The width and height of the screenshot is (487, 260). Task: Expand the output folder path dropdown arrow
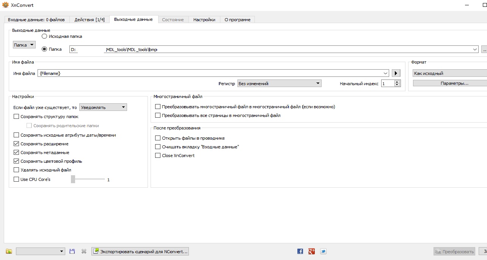point(475,49)
